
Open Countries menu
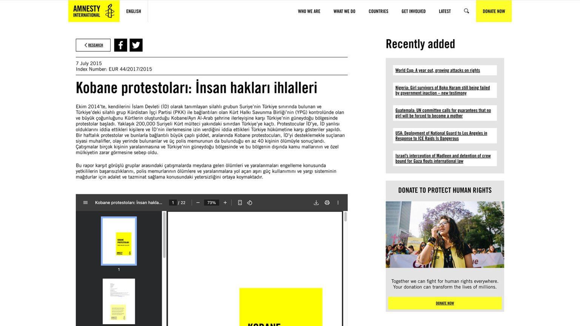378,11
